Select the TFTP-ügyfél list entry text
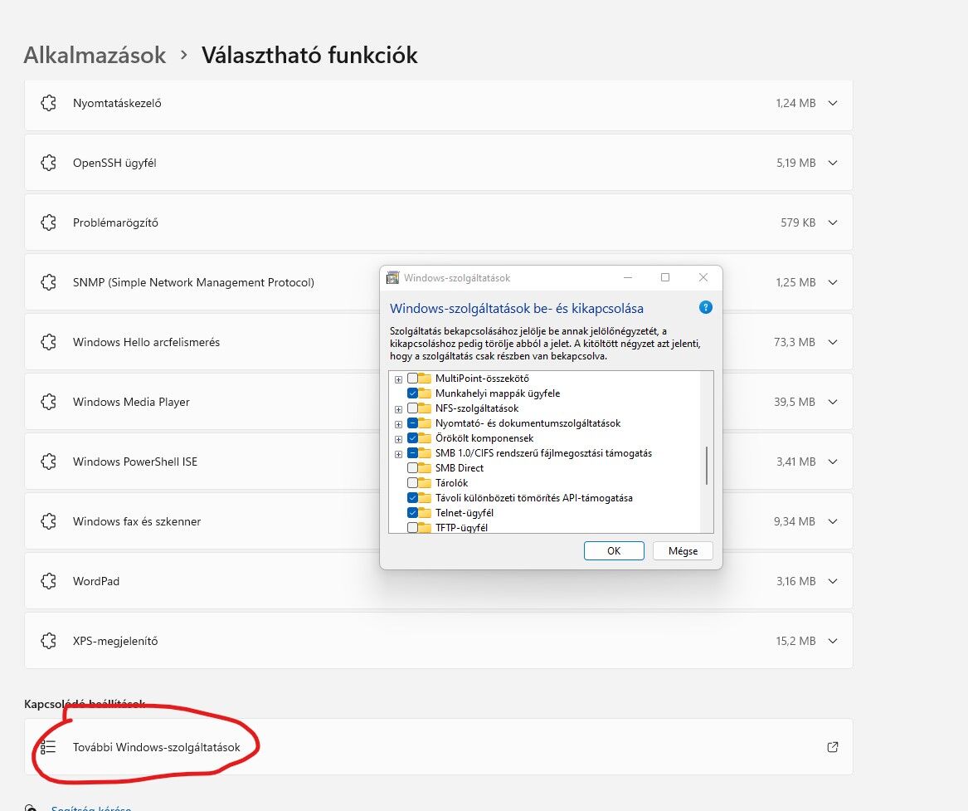 point(461,527)
